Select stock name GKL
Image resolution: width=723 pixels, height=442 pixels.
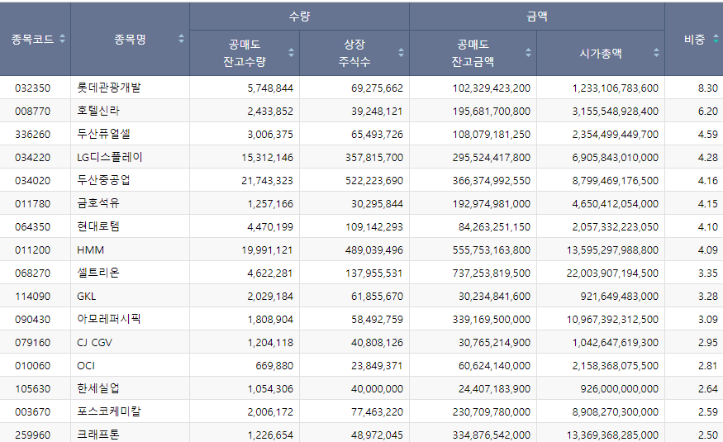tap(87, 296)
